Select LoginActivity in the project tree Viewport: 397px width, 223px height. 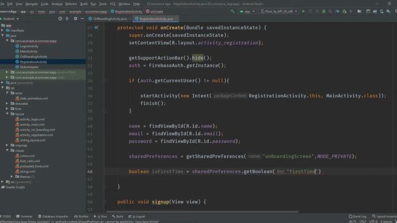click(x=29, y=46)
